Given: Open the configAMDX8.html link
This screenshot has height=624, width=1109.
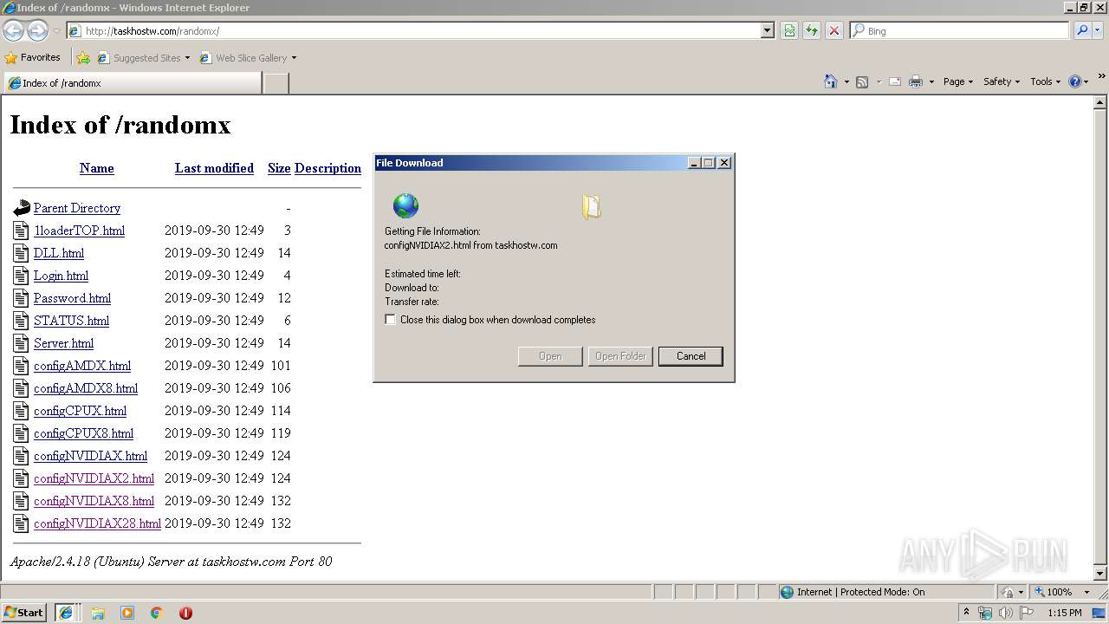Looking at the screenshot, I should click(x=86, y=388).
